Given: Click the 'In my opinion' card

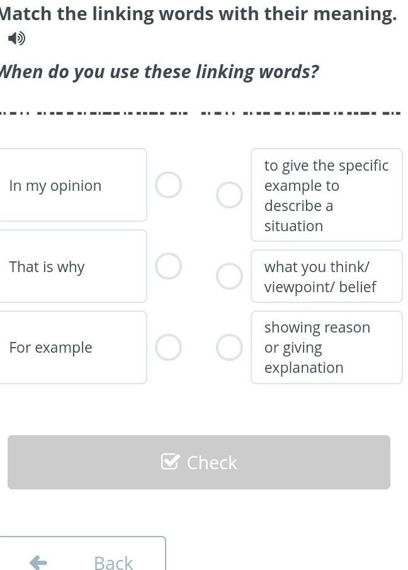Looking at the screenshot, I should pyautogui.click(x=72, y=185).
